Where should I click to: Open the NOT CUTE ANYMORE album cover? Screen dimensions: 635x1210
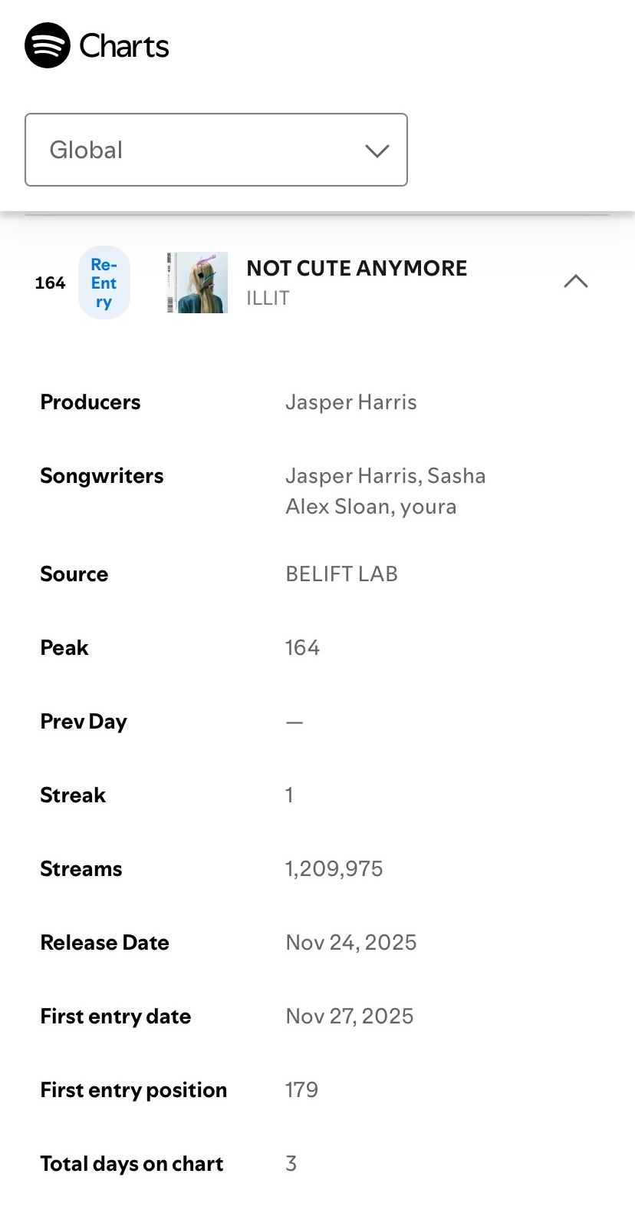(x=197, y=283)
